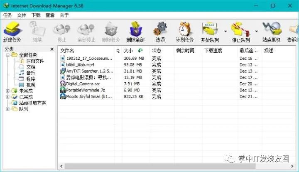The image size is (299, 172).
Task: Select 文档 category in tree
Action: point(31,67)
